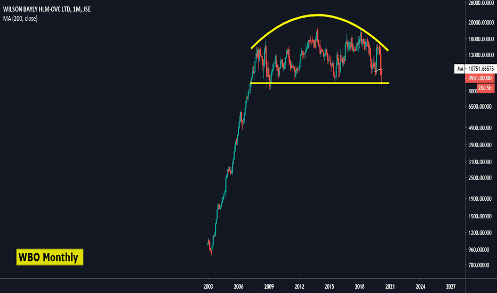Select the yellow horizontal support line
This screenshot has height=293, width=497.
tap(319, 83)
